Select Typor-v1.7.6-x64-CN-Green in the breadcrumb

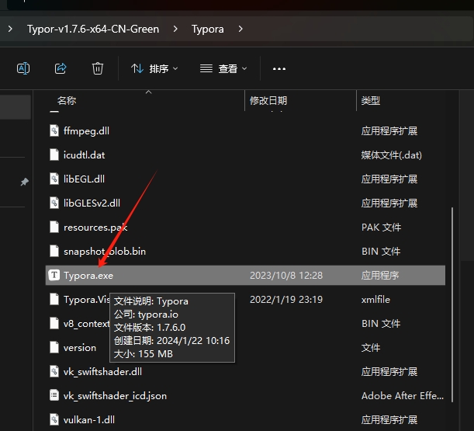(x=93, y=29)
